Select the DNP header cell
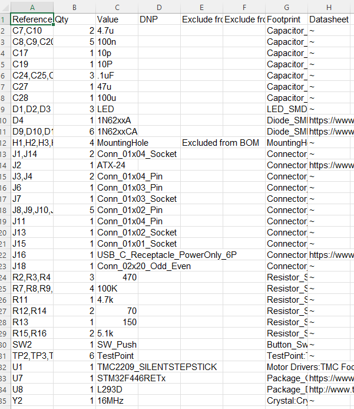354x409 pixels. (x=159, y=19)
